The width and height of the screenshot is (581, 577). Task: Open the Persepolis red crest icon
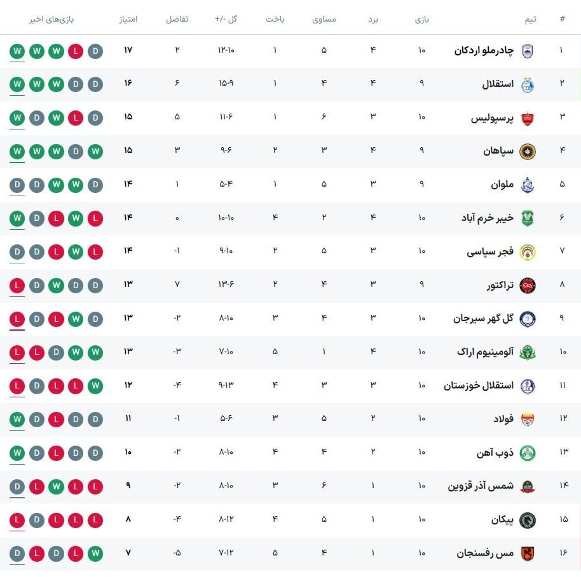[x=527, y=119]
